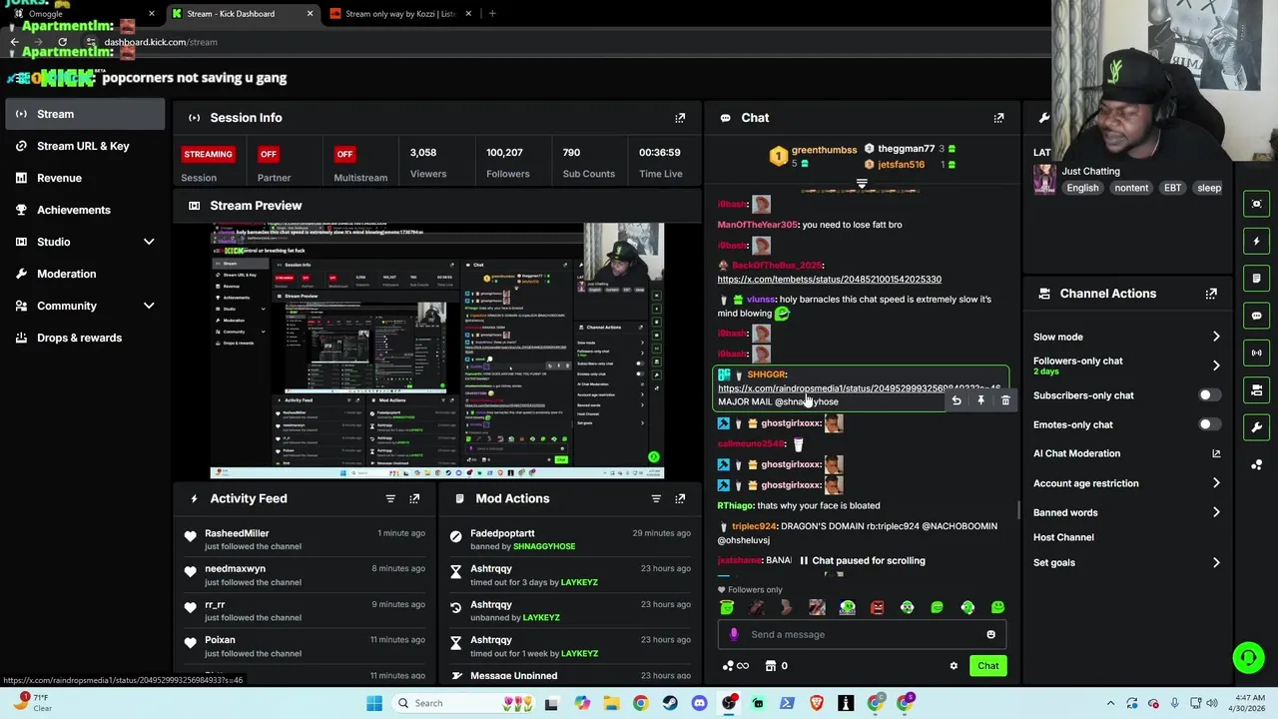Toggle Emotes-only chat switch
The height and width of the screenshot is (719, 1278).
pos(1208,424)
